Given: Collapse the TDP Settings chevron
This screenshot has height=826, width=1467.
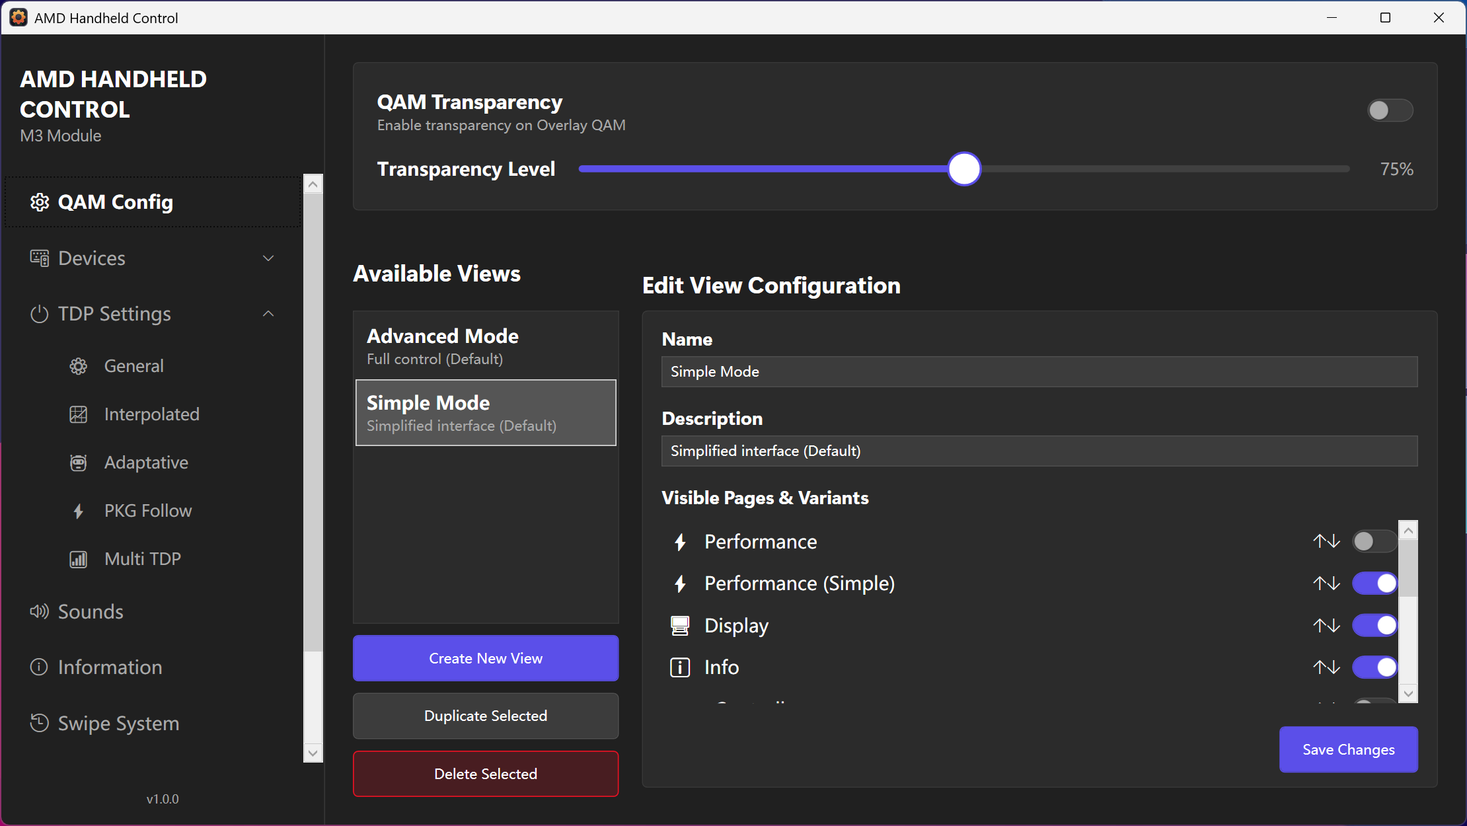Looking at the screenshot, I should click(268, 313).
